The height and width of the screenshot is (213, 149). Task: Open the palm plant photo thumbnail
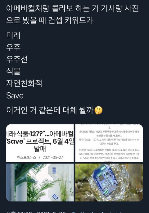[40, 183]
